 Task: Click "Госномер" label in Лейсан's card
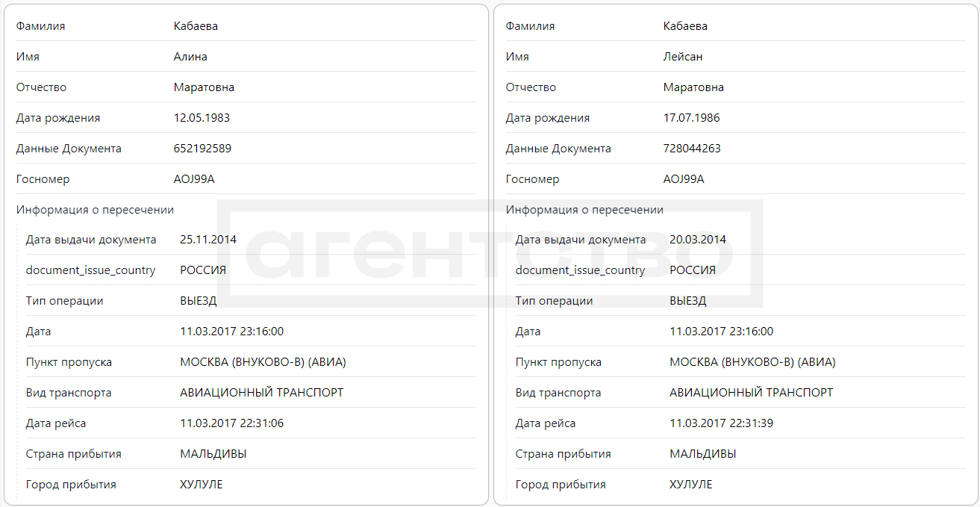(532, 179)
